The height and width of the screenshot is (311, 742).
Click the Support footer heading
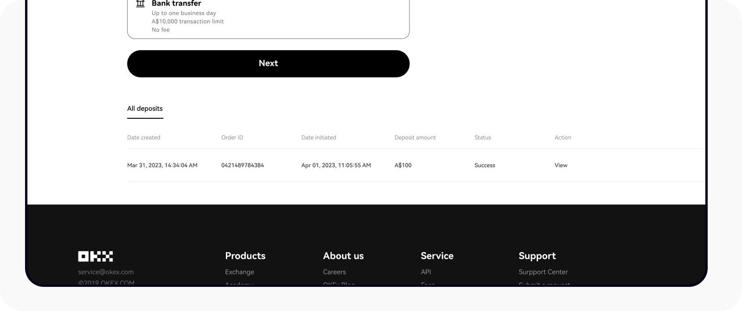537,256
